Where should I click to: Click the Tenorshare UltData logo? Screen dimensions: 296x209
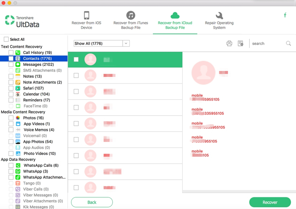[x=22, y=21]
